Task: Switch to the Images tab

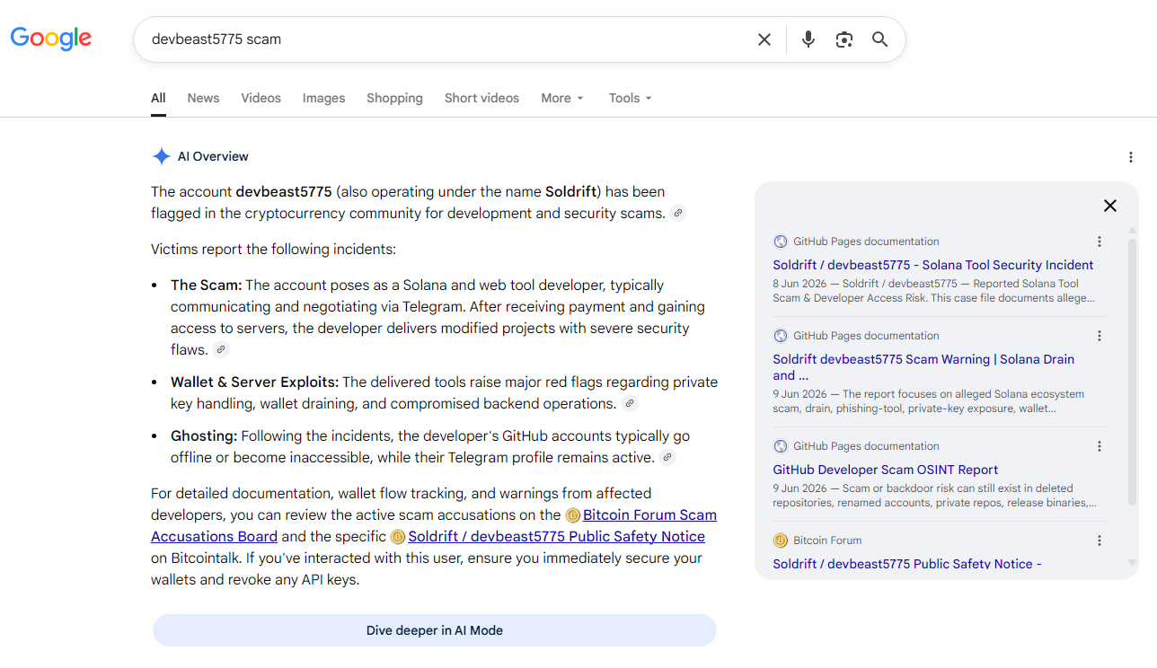Action: [323, 98]
